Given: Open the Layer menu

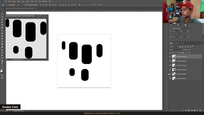Looking at the screenshot, I should coord(18,1).
